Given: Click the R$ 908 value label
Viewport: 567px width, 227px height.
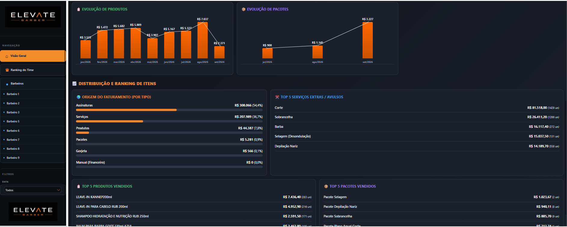Looking at the screenshot, I should 267,45.
